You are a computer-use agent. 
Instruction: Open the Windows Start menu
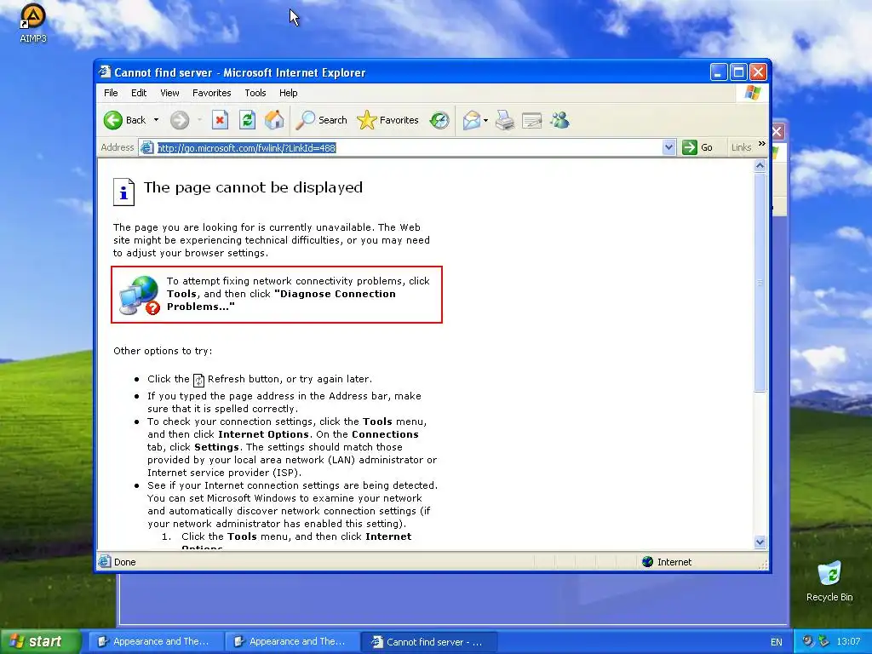click(40, 642)
